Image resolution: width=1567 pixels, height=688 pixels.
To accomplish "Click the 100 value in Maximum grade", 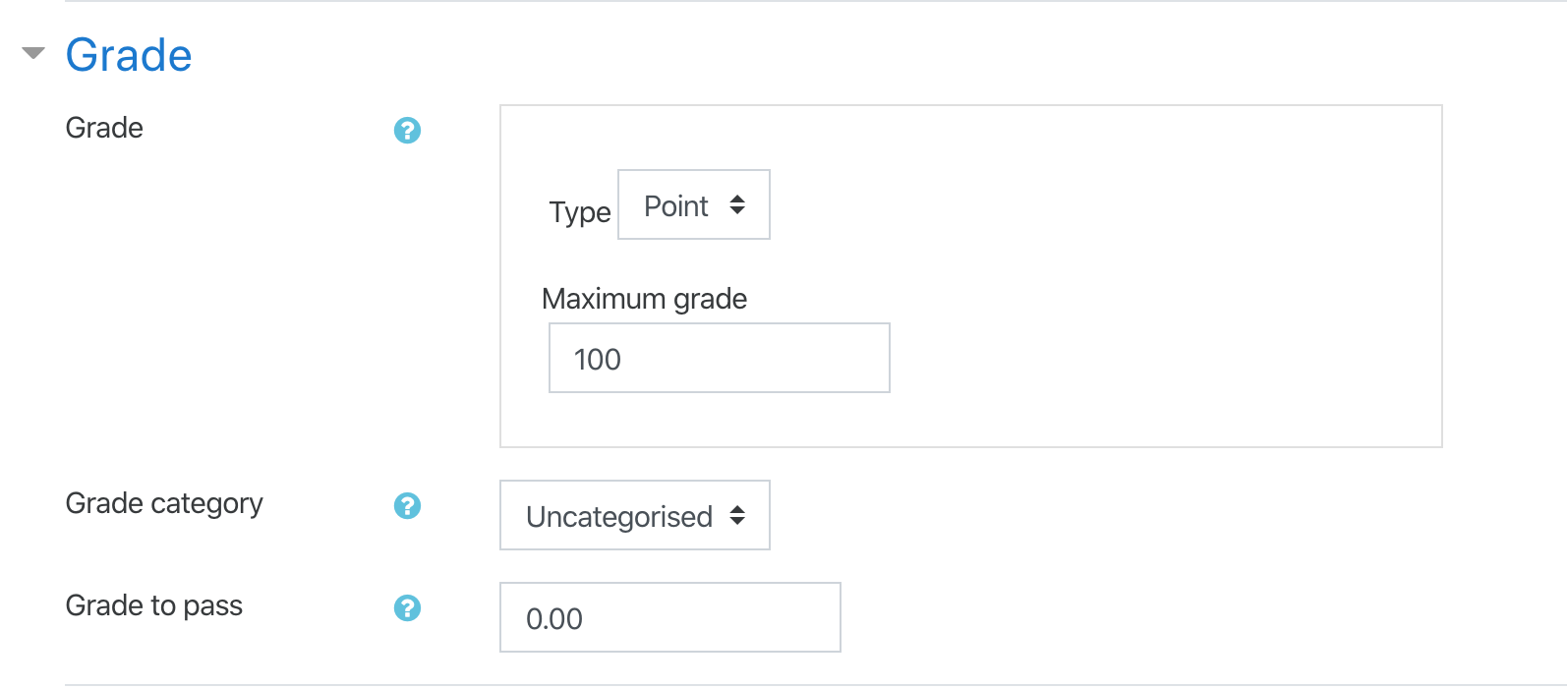I will 598,360.
